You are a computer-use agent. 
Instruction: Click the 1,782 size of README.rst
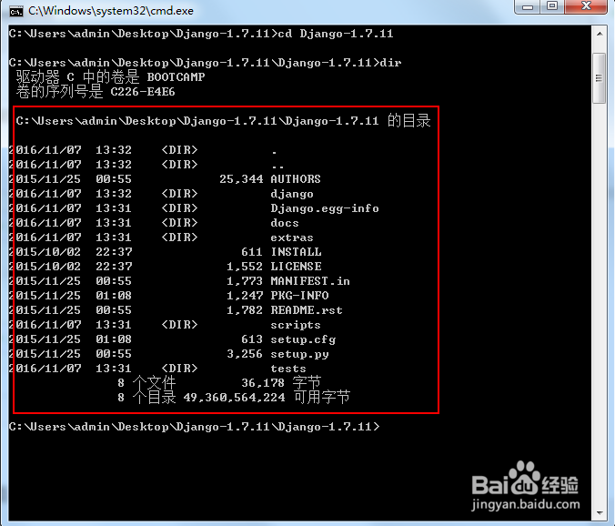[x=245, y=310]
